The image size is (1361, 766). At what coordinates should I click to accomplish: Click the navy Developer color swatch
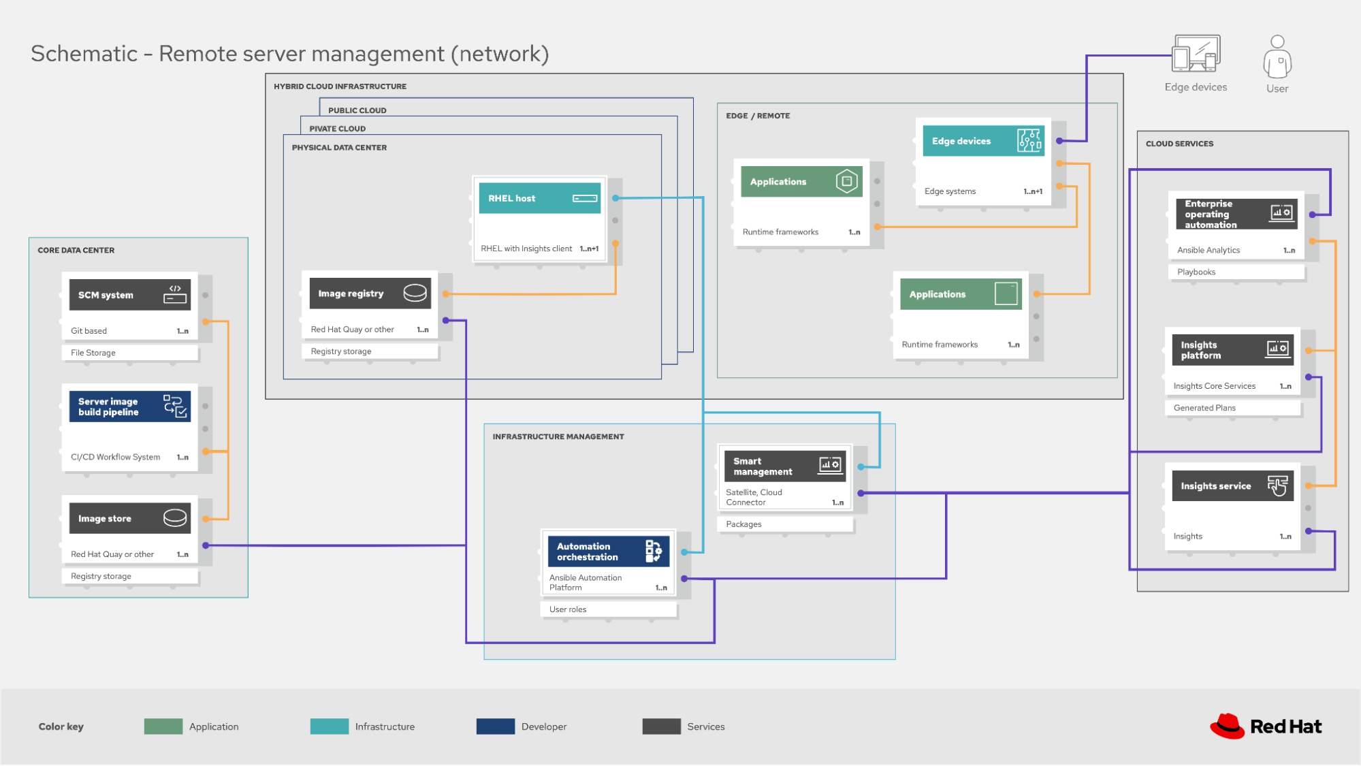pos(496,727)
